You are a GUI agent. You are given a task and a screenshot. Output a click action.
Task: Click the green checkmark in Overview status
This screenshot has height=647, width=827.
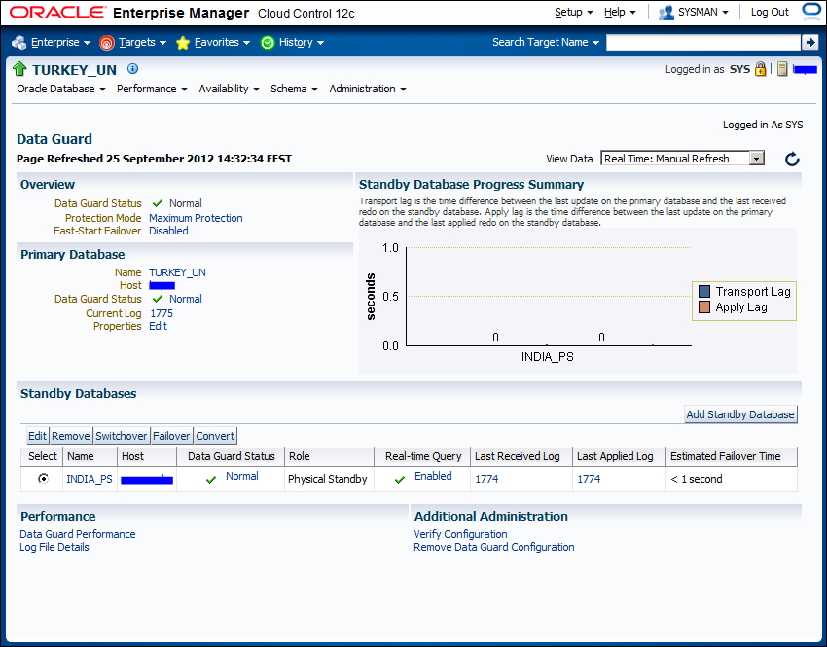coord(158,203)
